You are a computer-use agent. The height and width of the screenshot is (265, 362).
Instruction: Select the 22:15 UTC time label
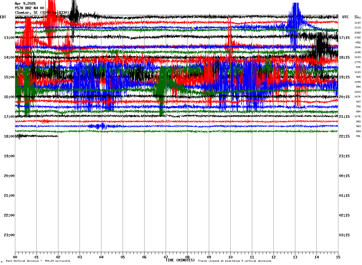pyautogui.click(x=345, y=136)
